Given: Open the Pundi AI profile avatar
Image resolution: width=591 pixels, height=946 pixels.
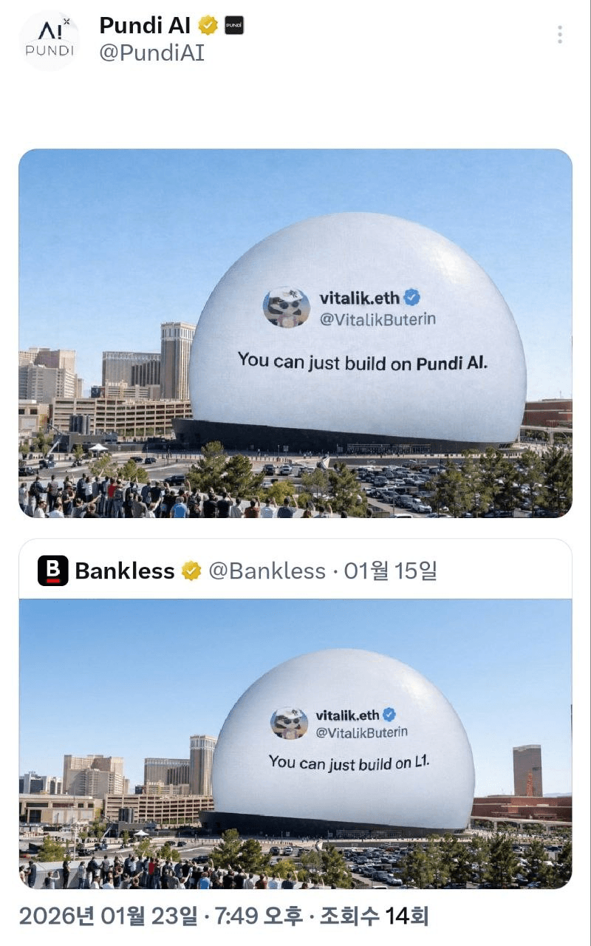Looking at the screenshot, I should click(x=49, y=40).
